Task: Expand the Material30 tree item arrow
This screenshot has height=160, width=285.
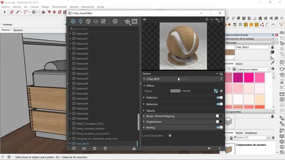Action: tap(70, 34)
